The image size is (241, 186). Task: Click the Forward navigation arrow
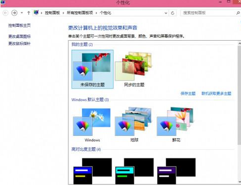(14, 13)
